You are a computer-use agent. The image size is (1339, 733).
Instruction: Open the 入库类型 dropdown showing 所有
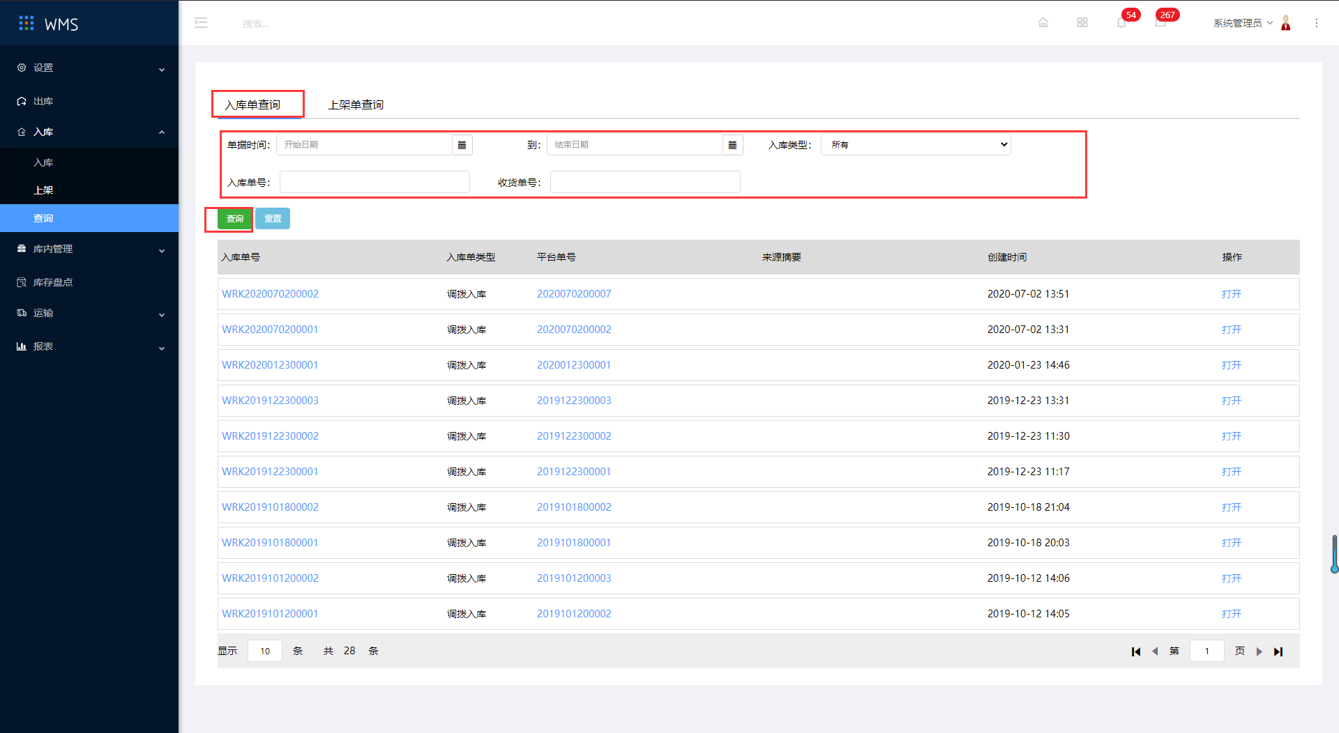(916, 145)
